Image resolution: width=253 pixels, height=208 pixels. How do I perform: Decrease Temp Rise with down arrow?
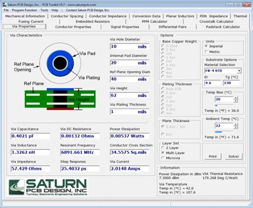tap(236, 101)
